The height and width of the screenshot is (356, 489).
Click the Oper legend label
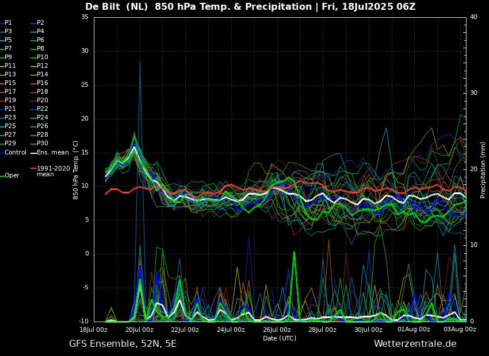point(12,176)
